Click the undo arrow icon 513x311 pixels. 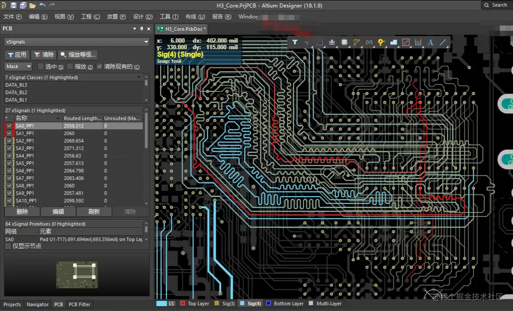[x=42, y=5]
